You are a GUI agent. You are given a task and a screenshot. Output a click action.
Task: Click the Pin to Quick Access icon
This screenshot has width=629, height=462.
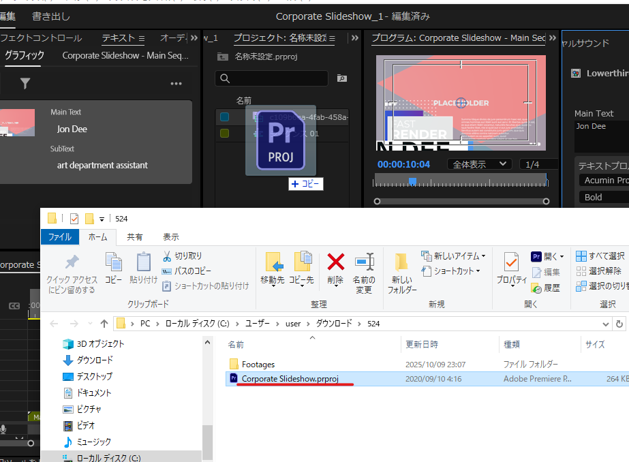pyautogui.click(x=72, y=262)
